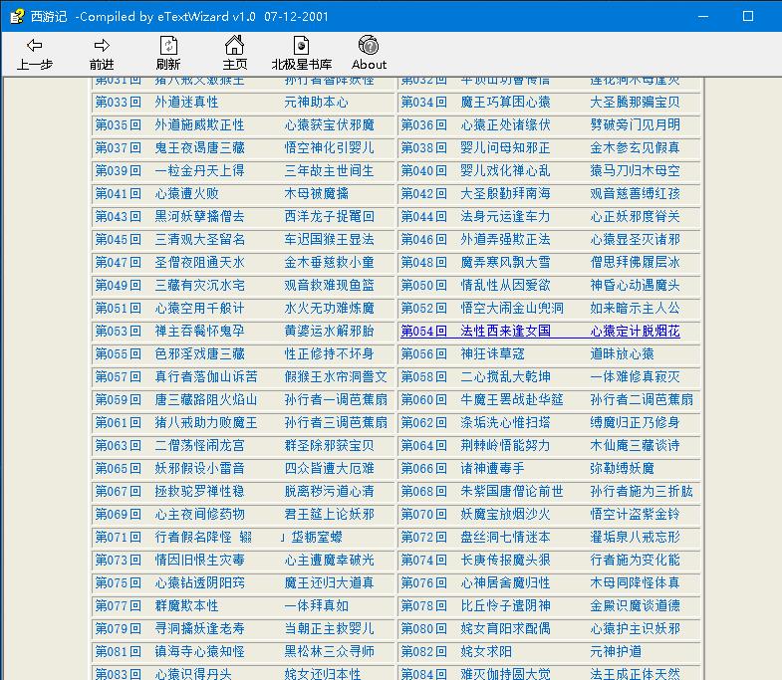Screen dimensions: 782x680
Task: Open chapter 第033回 外道迷真性
Action: click(x=221, y=103)
